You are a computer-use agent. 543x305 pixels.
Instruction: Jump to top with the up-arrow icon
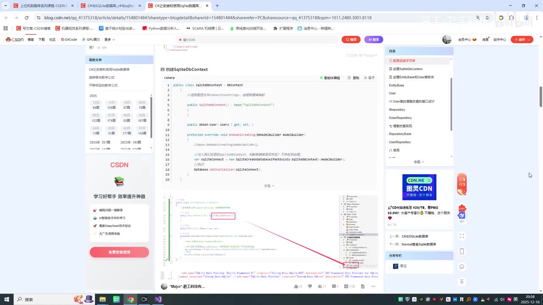tap(462, 282)
